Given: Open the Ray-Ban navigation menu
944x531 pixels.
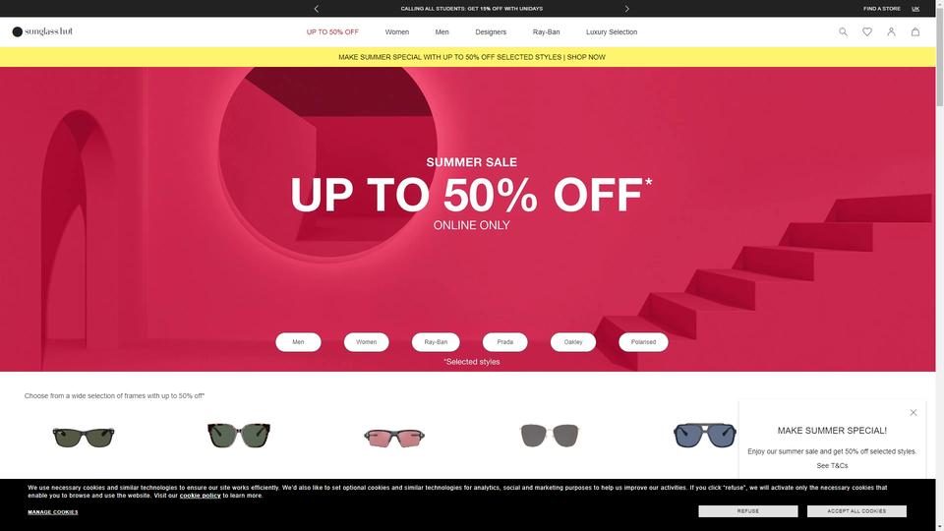Looking at the screenshot, I should pyautogui.click(x=546, y=31).
